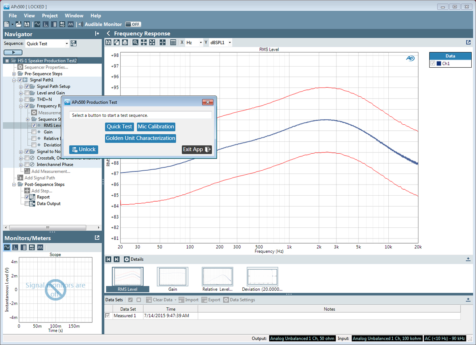Uncheck the RMS Level measurement checkbox
Viewport: 476px width, 345px height.
(35, 125)
